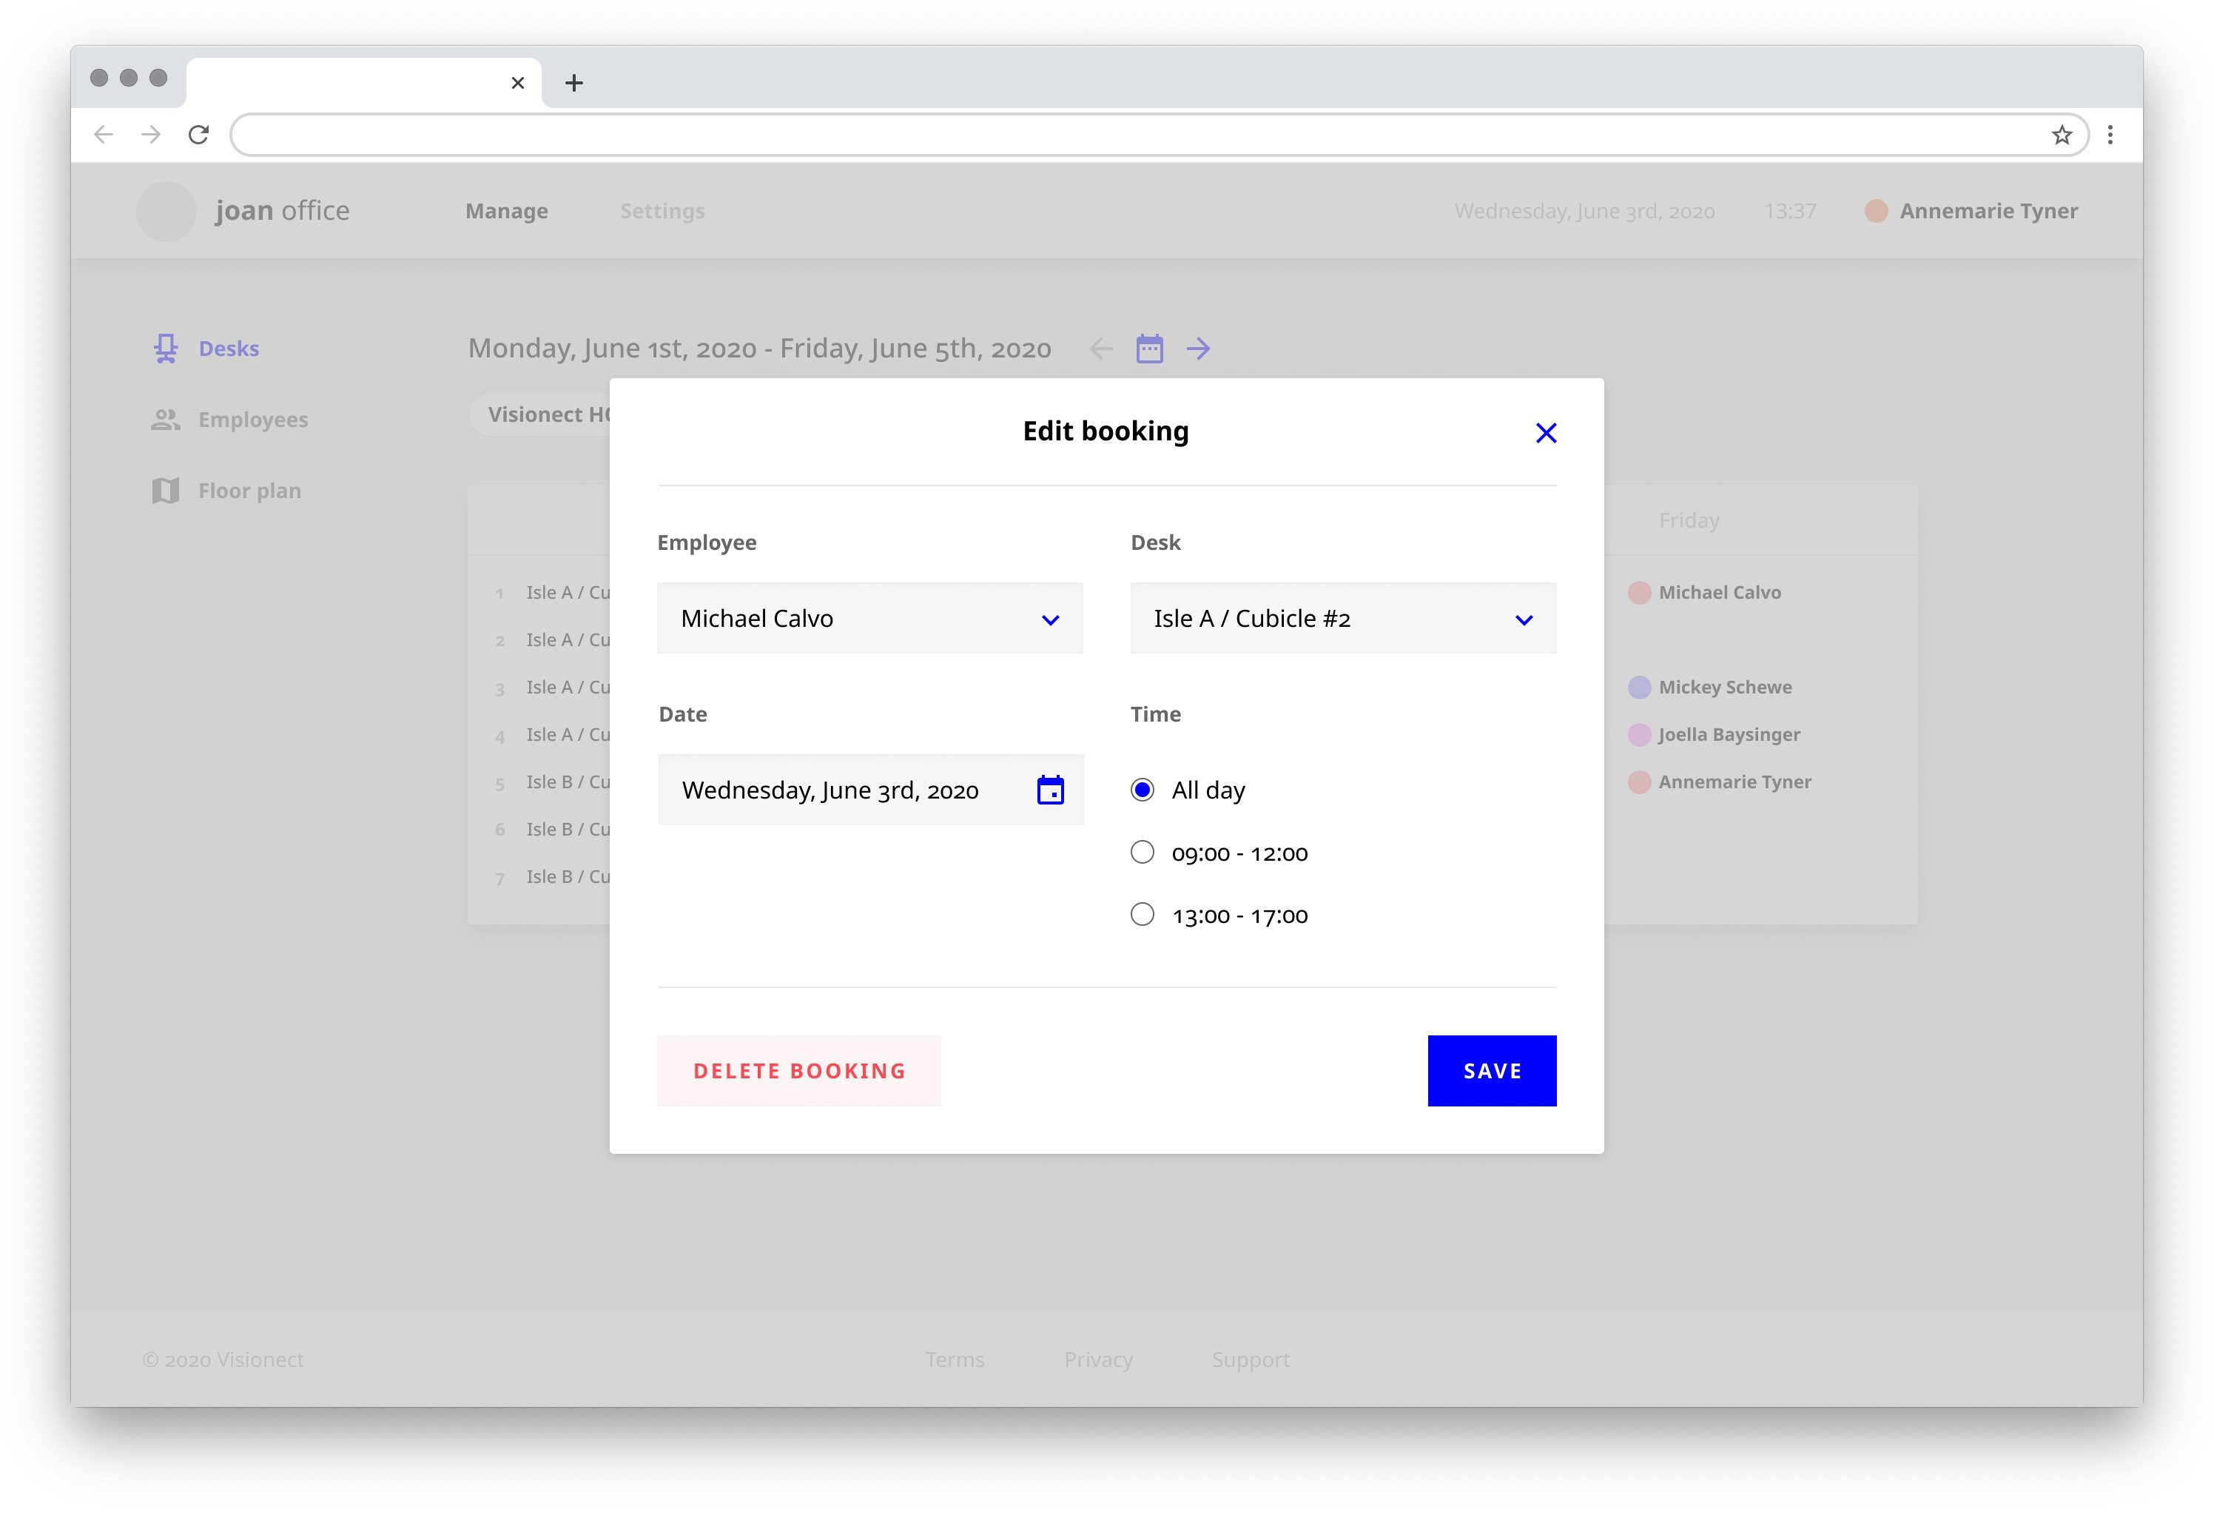The width and height of the screenshot is (2214, 1532).
Task: Open the date picker calendar icon
Action: click(1051, 789)
